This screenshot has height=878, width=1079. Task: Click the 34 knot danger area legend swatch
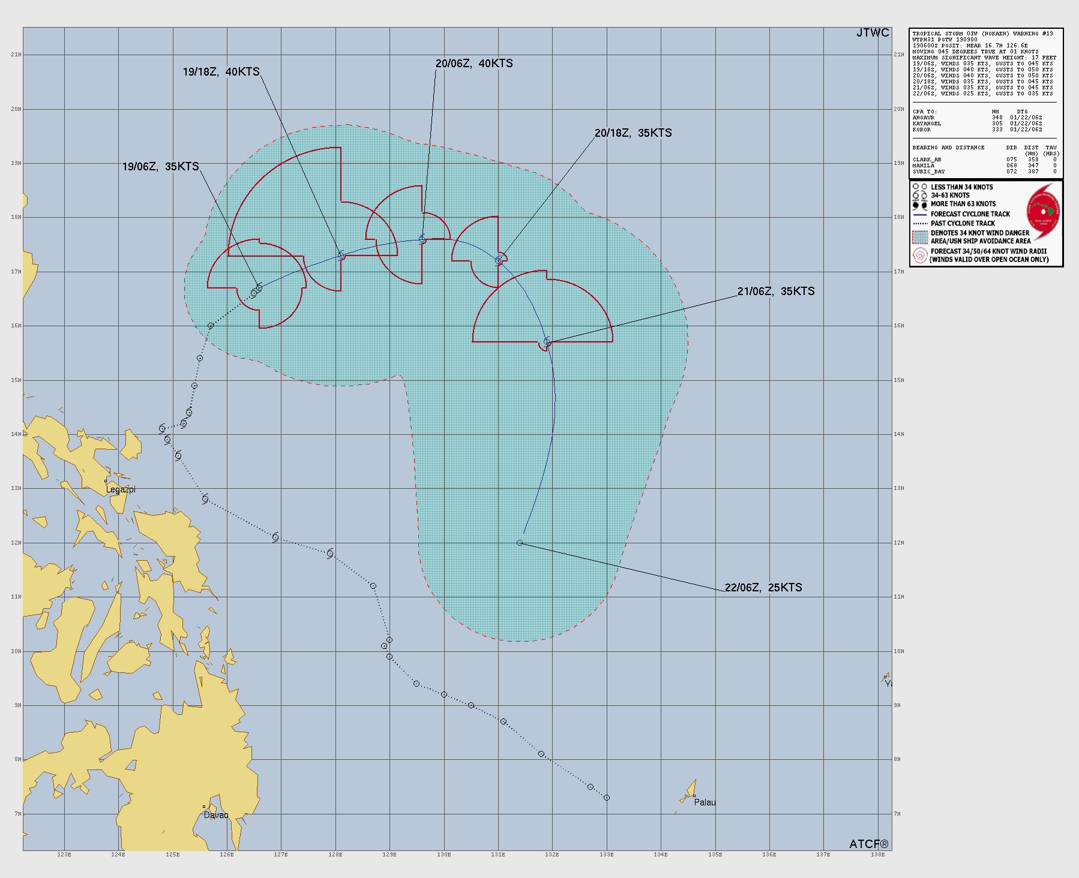[920, 237]
